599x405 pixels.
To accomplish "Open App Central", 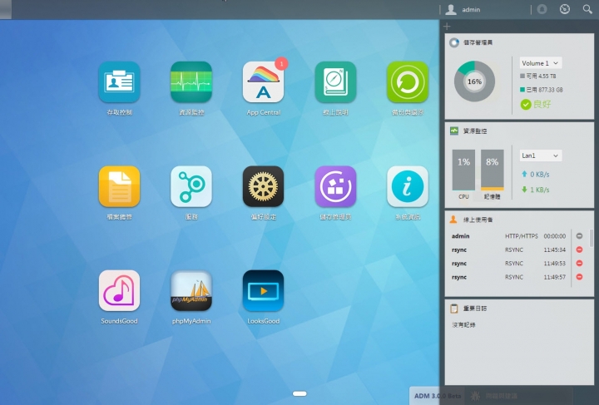I will 263,82.
